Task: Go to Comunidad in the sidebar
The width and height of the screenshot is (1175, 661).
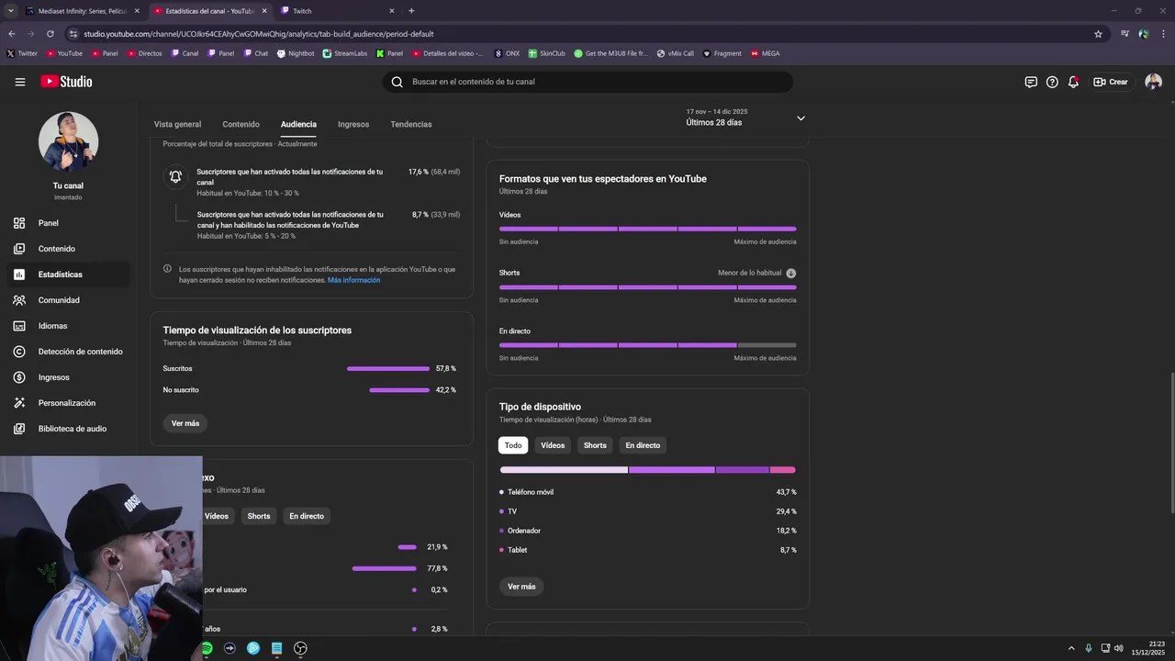Action: (69, 300)
